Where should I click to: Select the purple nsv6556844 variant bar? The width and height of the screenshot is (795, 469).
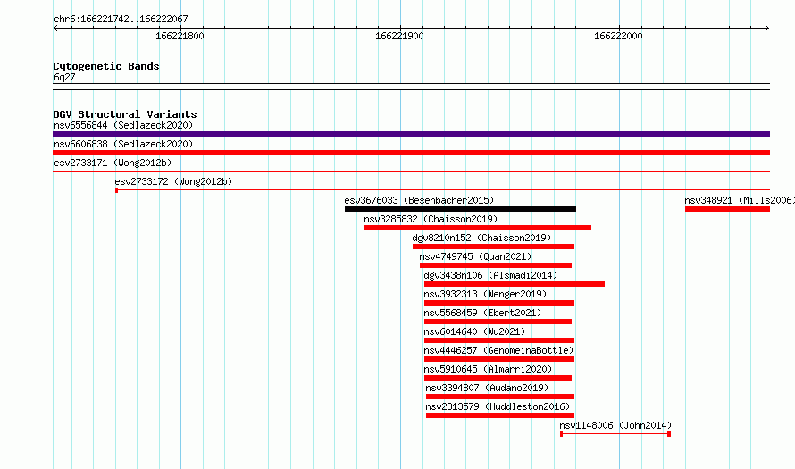pyautogui.click(x=411, y=134)
